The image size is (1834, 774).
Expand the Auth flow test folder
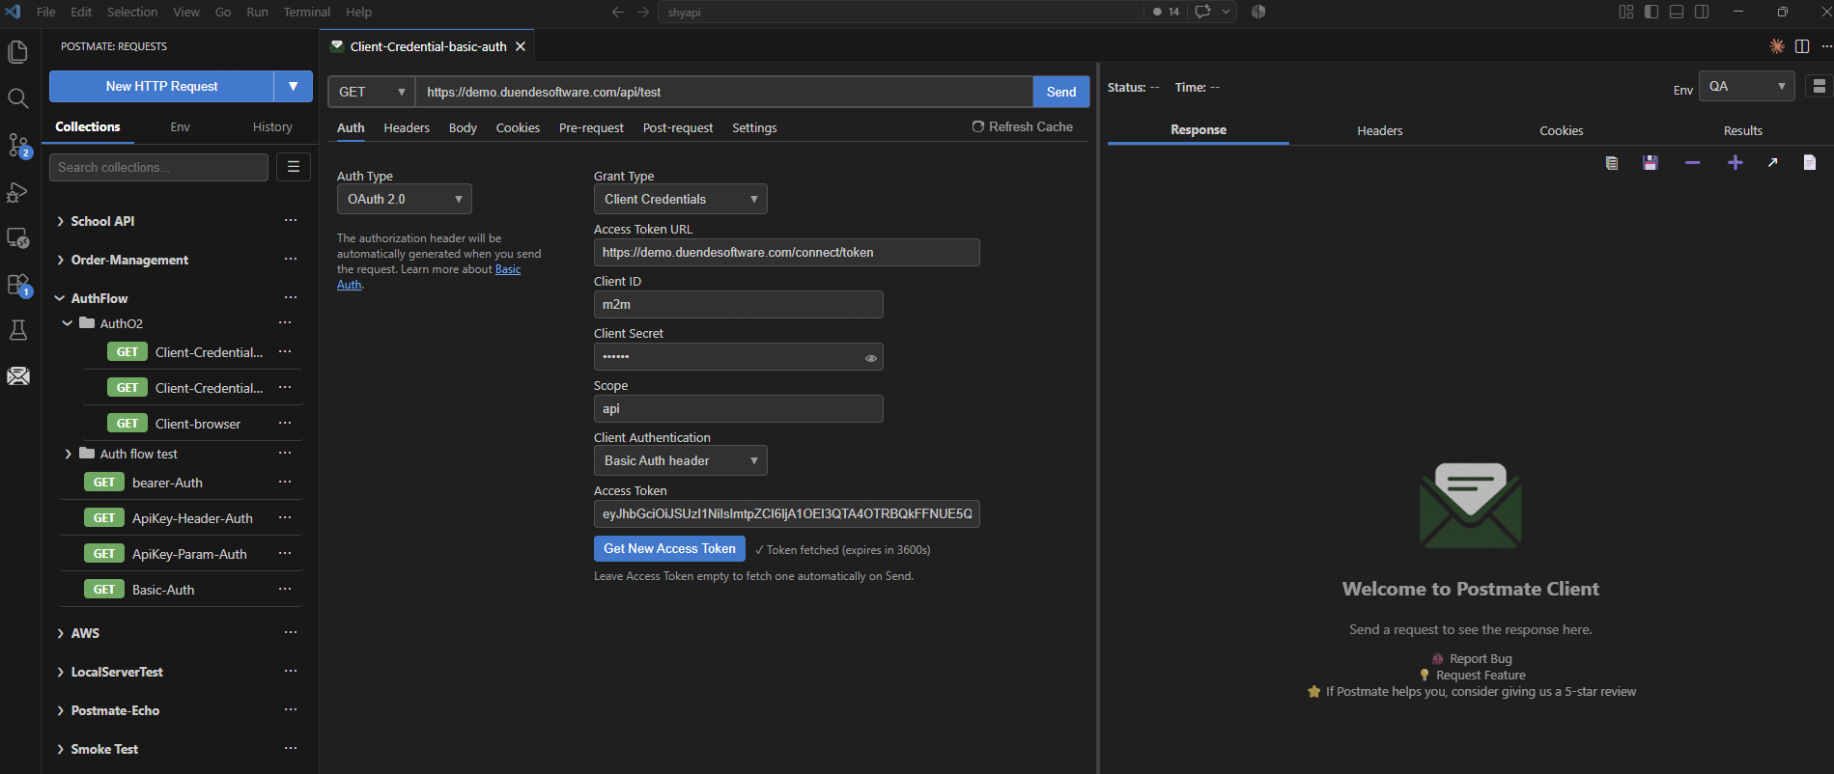[x=68, y=454]
